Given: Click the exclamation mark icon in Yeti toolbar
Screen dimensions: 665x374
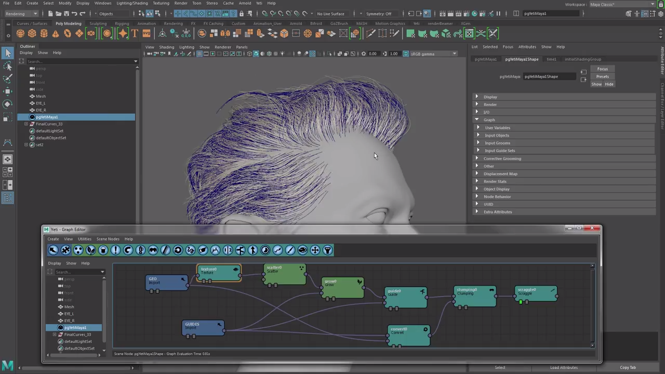Looking at the screenshot, I should pyautogui.click(x=115, y=250).
